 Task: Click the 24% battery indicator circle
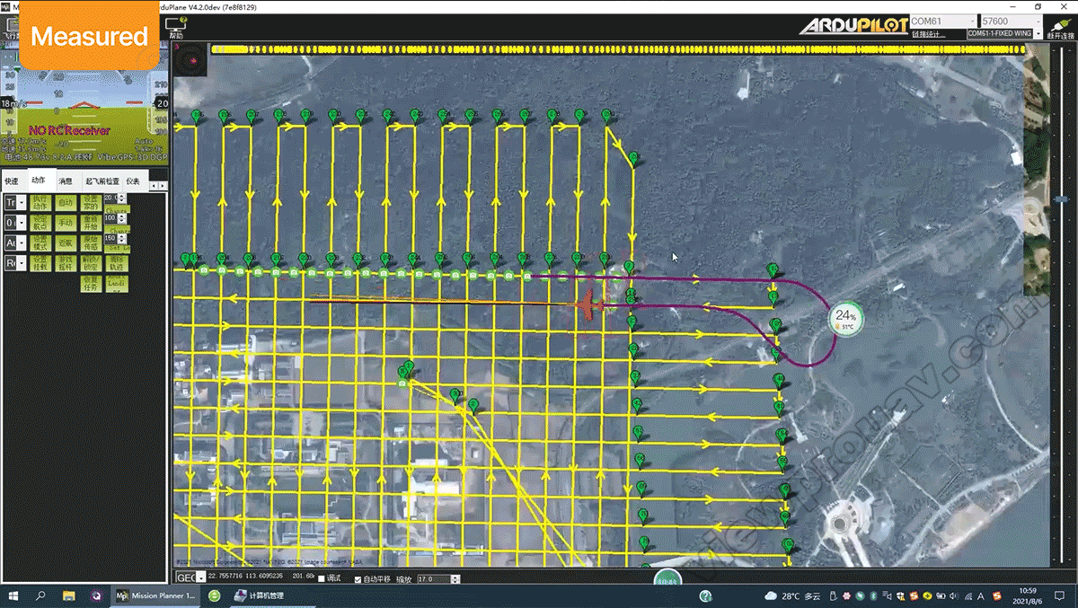845,318
